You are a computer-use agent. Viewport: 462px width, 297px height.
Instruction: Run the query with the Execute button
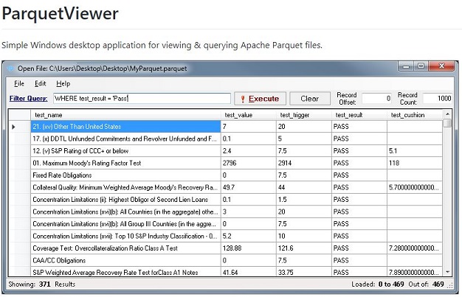coord(260,99)
